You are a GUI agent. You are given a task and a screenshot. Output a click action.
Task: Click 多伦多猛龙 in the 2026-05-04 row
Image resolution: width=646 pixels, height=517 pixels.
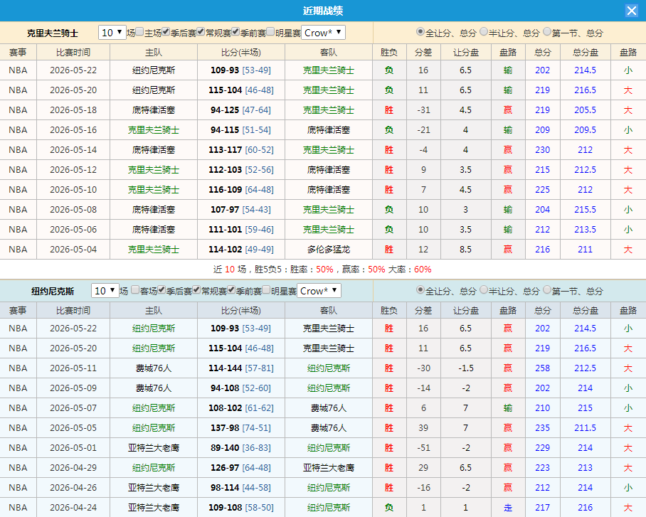329,250
